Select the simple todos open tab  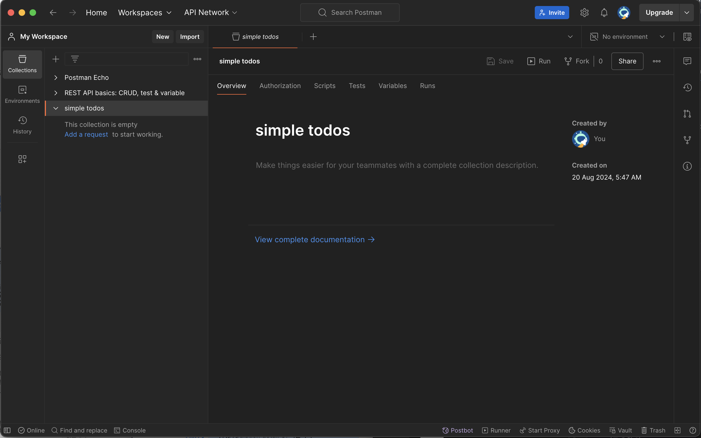tap(255, 37)
